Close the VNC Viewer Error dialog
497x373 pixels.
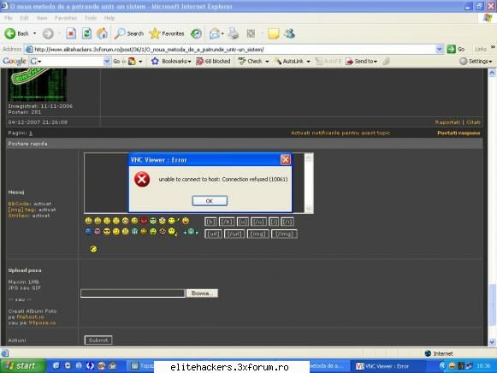point(285,159)
